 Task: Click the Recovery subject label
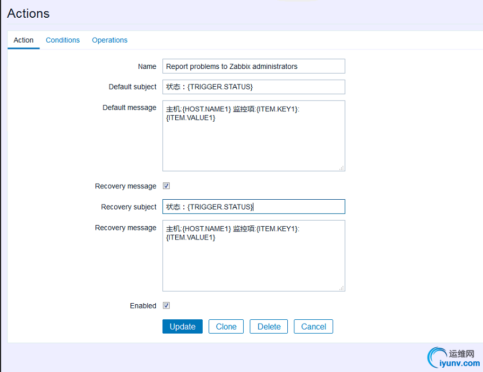point(129,207)
